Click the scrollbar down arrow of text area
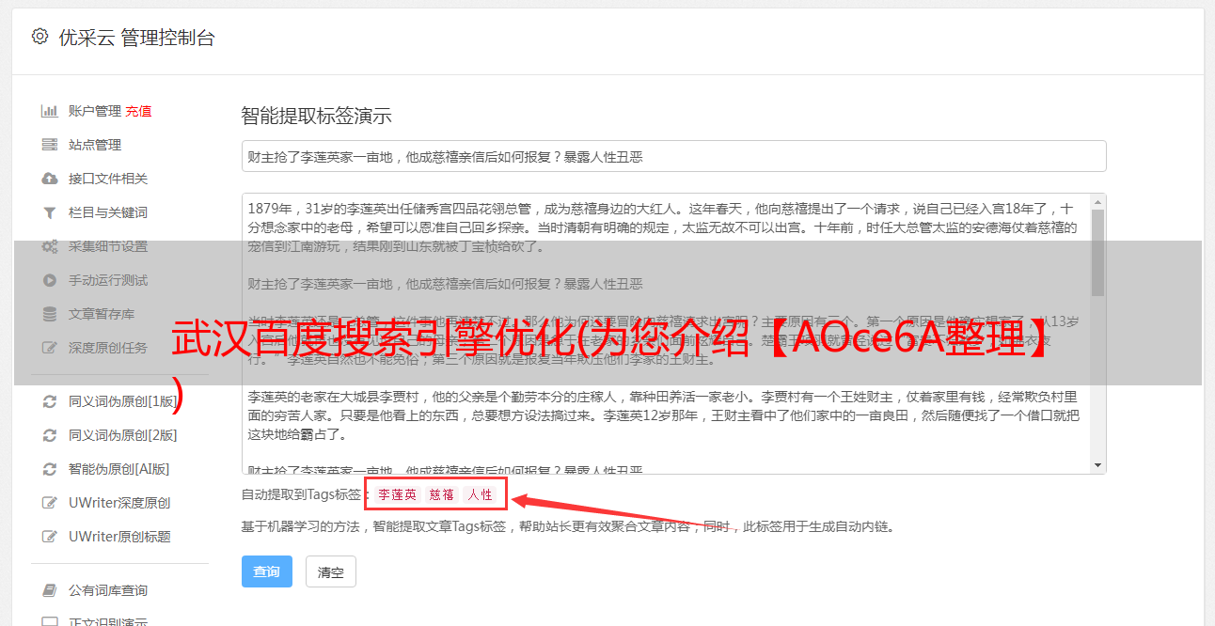 pos(1097,465)
